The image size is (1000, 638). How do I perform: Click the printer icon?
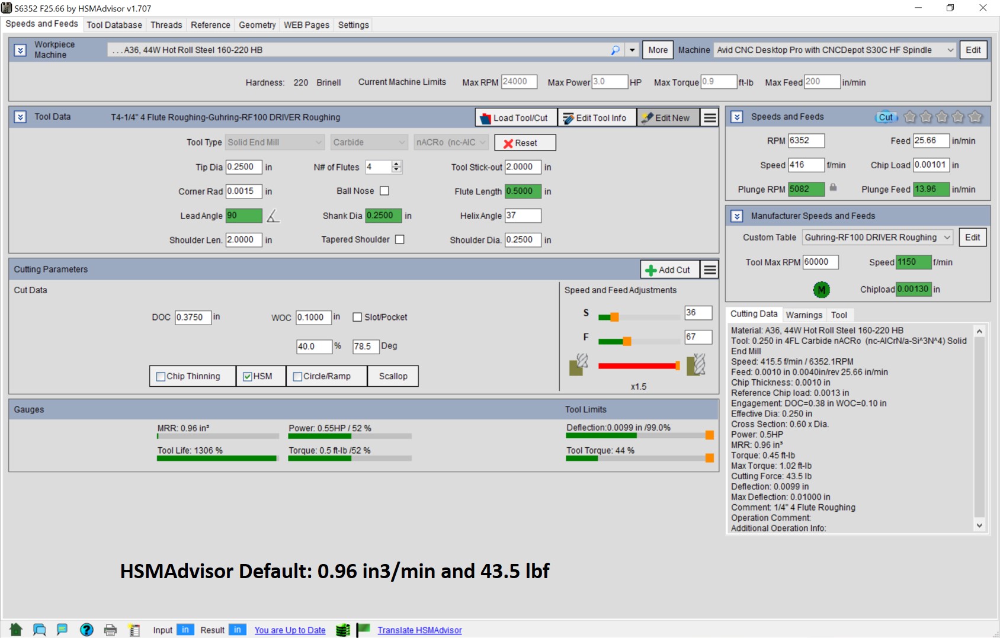coord(110,630)
